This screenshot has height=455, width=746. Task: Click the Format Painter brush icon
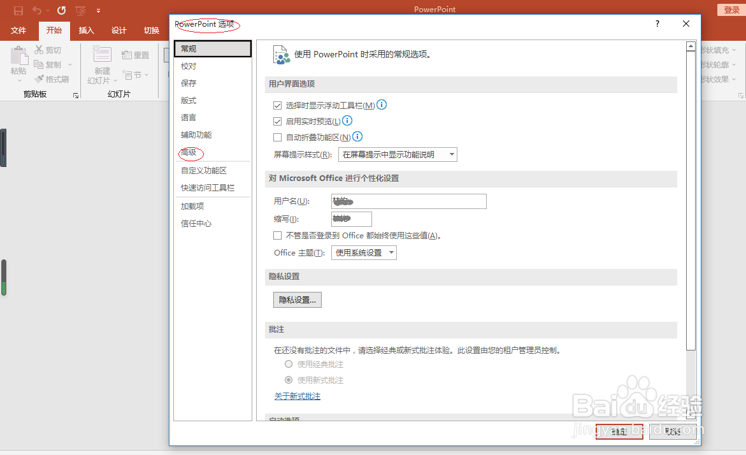click(39, 79)
